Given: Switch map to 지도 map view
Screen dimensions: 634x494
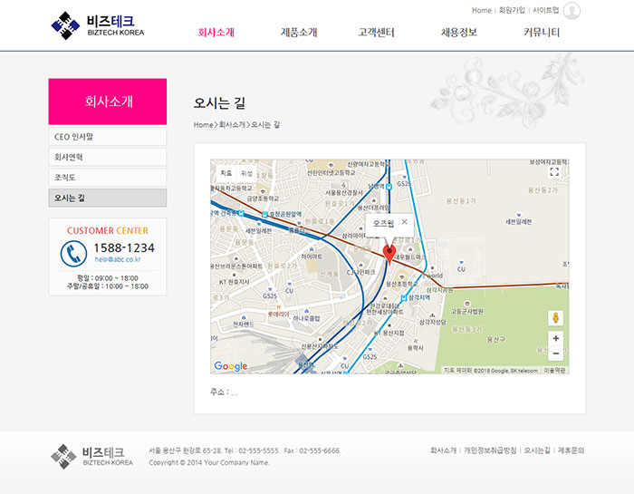Looking at the screenshot, I should [226, 172].
